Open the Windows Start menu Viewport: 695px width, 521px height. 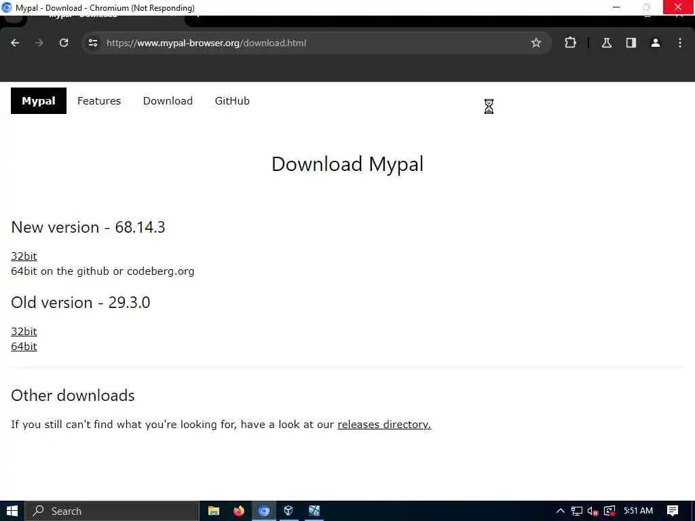pos(12,511)
